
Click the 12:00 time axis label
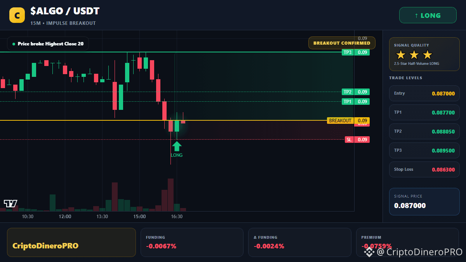point(65,217)
